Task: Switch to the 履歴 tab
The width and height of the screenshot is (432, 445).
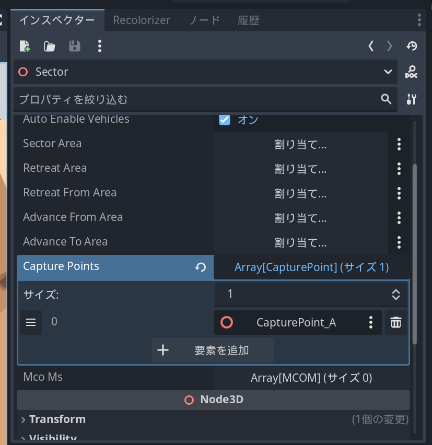Action: tap(249, 20)
